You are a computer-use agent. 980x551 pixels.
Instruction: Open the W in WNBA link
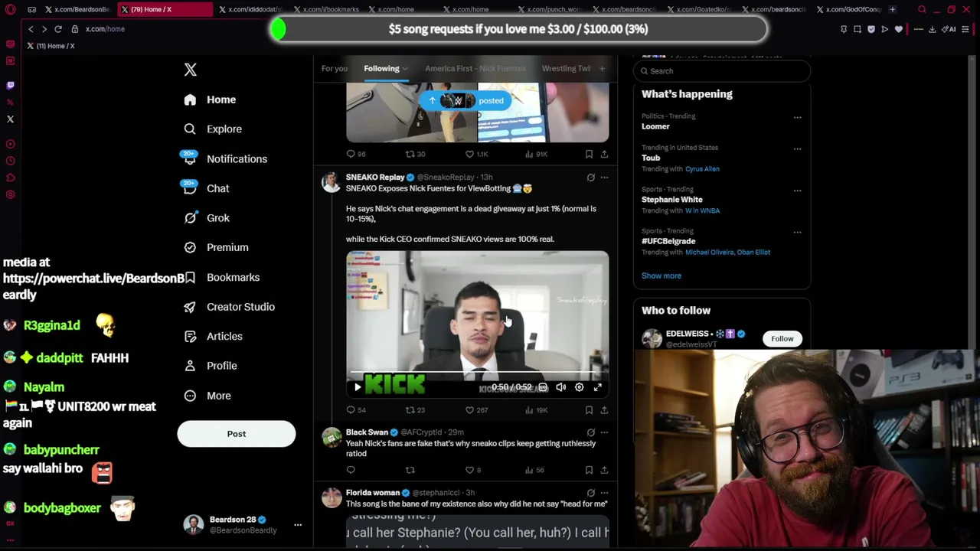coord(702,210)
